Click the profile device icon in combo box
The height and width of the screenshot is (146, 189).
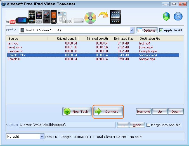22,30
